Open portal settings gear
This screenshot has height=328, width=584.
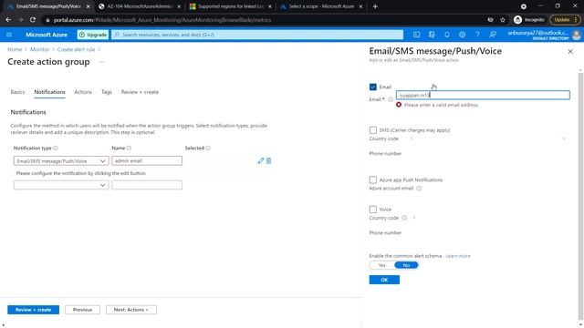(x=463, y=35)
